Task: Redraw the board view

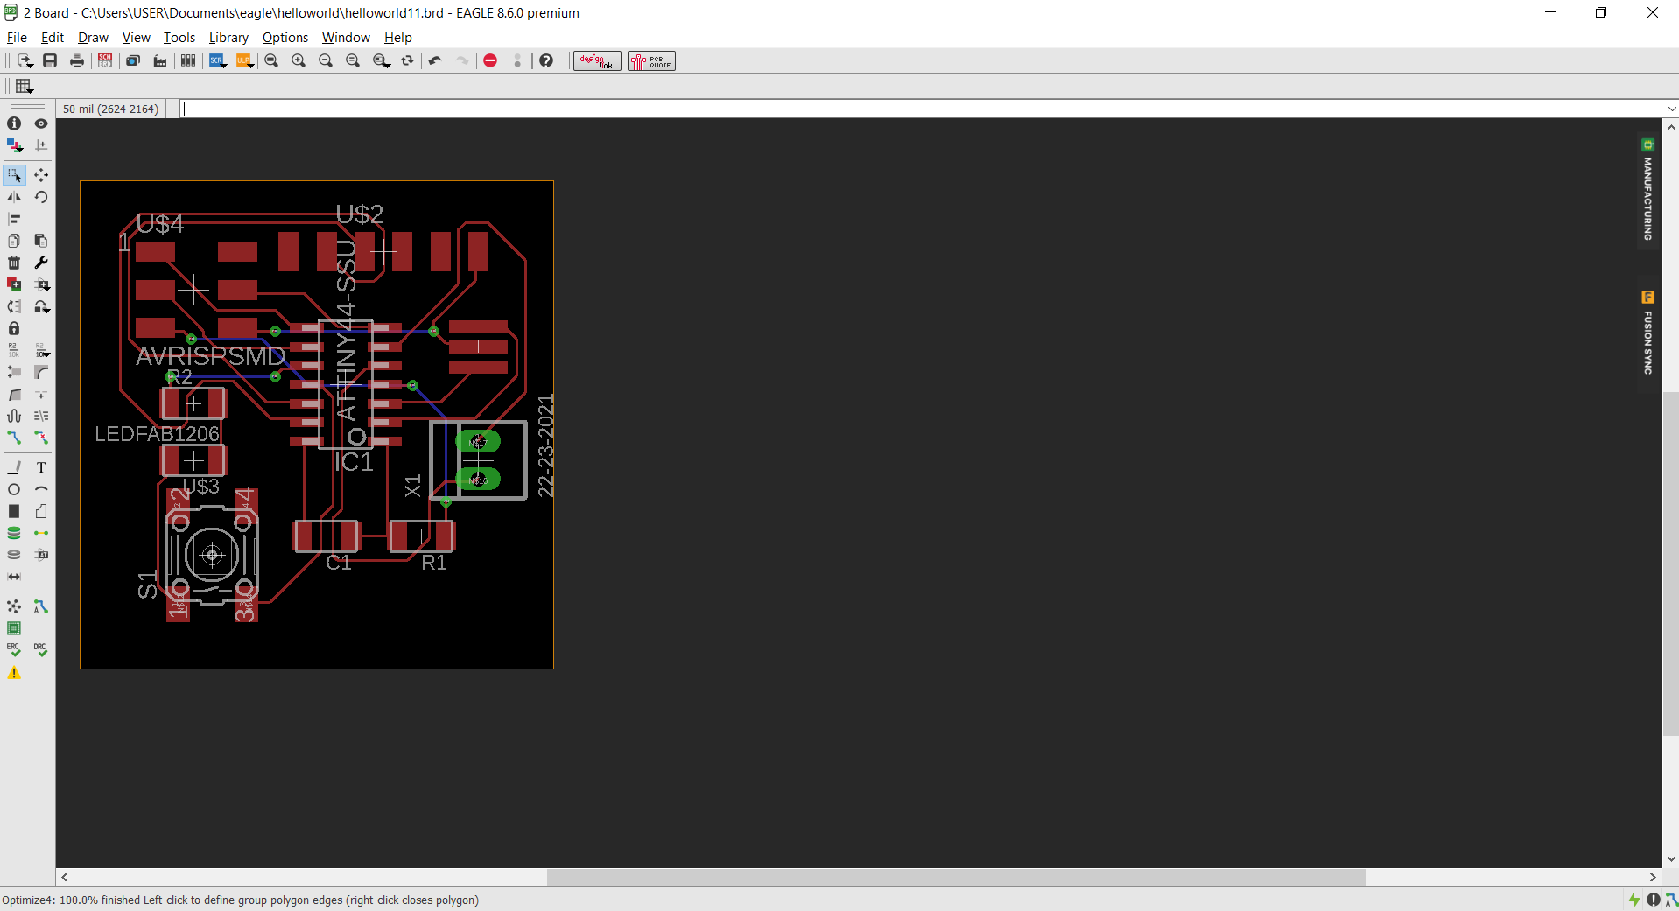Action: pos(407,60)
